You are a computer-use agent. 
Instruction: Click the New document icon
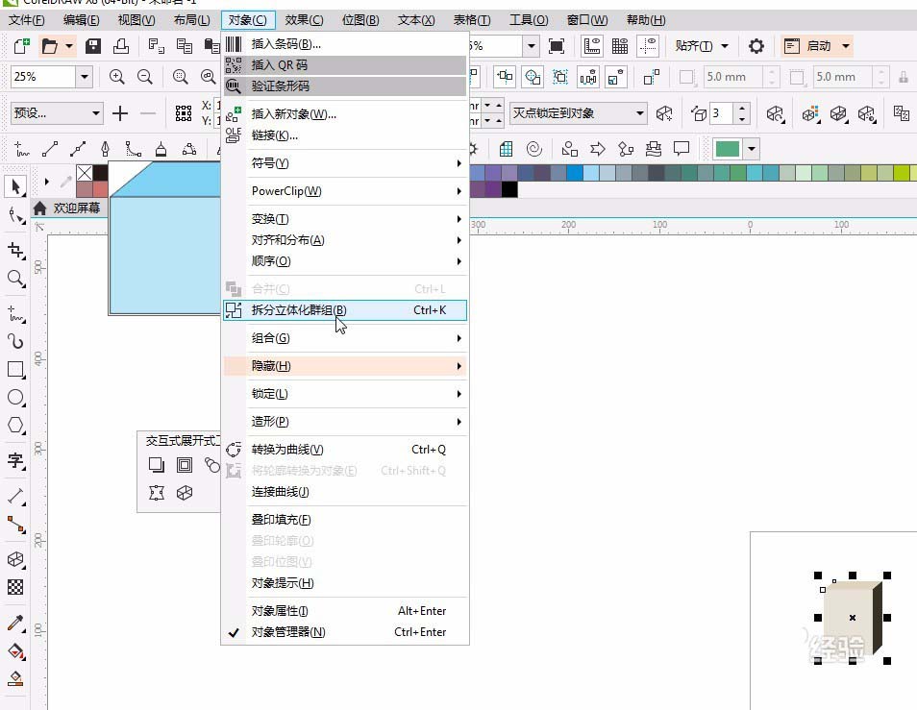click(x=22, y=46)
